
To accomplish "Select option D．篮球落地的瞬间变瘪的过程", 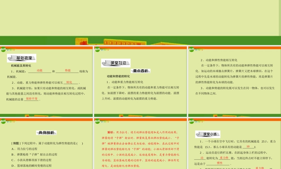I will click(x=31, y=166).
